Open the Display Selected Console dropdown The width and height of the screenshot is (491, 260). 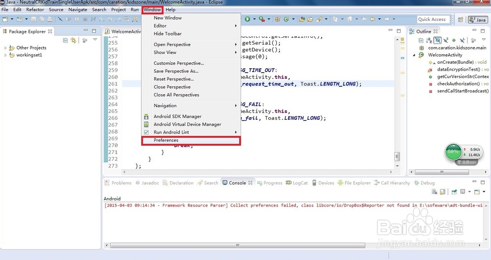469,192
